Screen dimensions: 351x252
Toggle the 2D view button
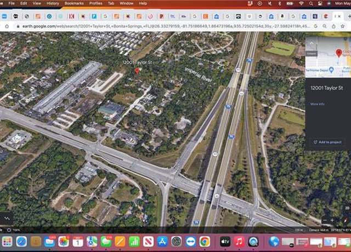[x=347, y=208]
